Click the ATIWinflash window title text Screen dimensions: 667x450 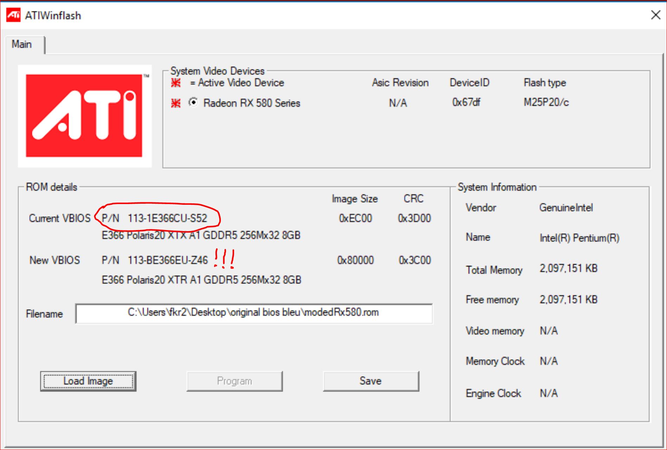click(x=53, y=16)
